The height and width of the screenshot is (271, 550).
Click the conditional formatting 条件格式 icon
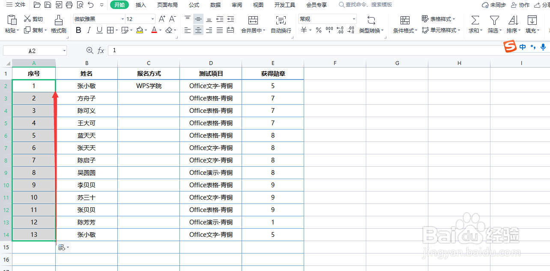404,24
